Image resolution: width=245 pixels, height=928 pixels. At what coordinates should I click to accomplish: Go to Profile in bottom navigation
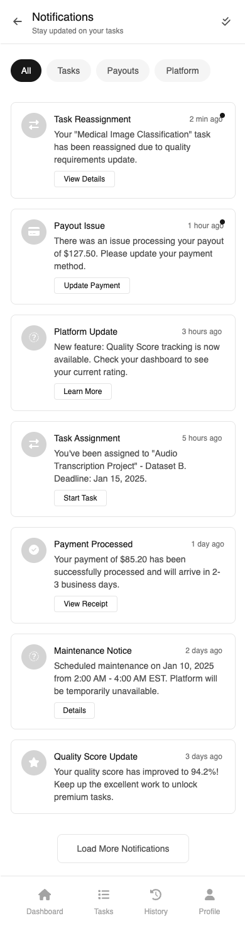click(209, 902)
